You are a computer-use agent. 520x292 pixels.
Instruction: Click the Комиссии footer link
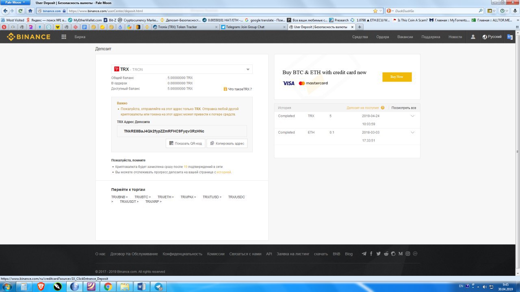point(216,254)
